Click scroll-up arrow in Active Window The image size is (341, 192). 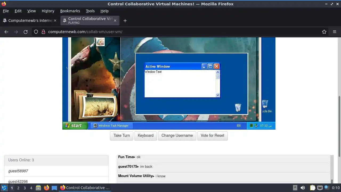218,72
